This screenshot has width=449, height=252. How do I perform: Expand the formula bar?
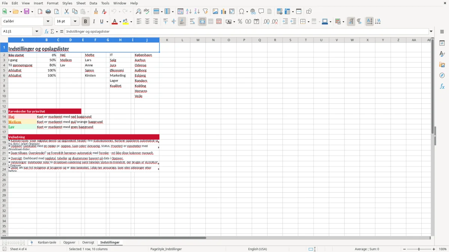pos(431,32)
